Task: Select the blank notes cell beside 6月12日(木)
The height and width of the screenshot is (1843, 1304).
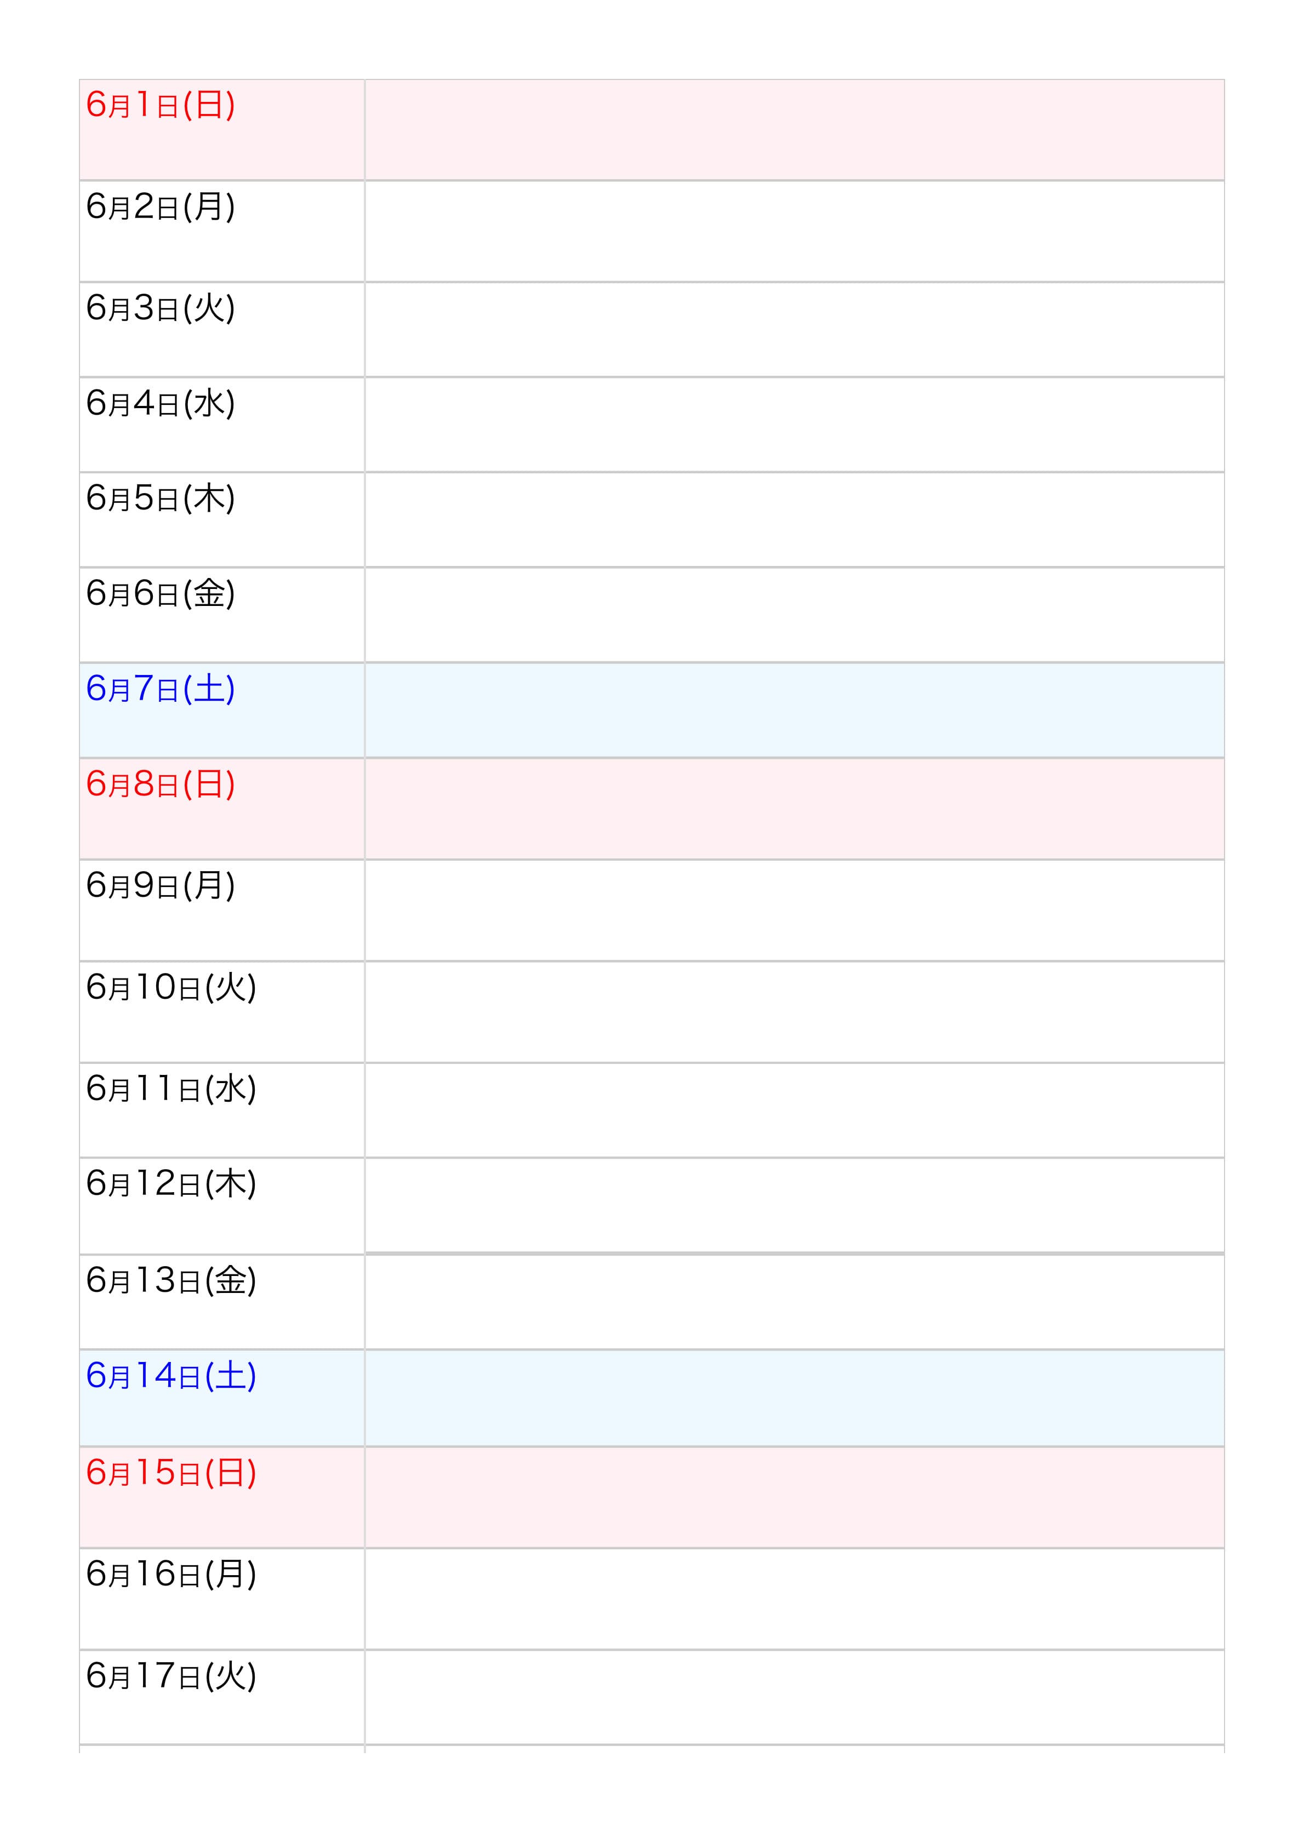Action: pos(794,1204)
